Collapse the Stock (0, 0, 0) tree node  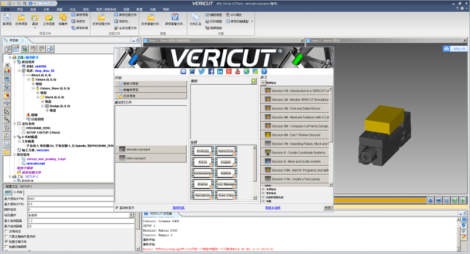[39, 97]
